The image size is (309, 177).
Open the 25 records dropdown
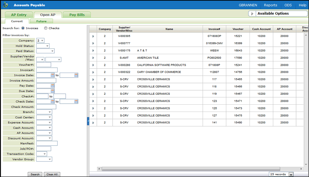(291, 174)
